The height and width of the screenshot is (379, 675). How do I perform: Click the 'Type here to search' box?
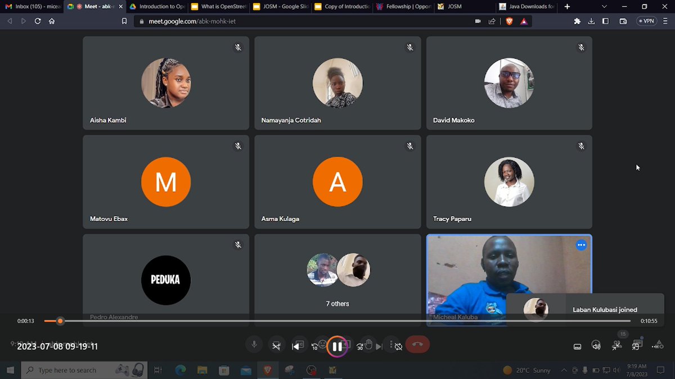click(x=84, y=370)
